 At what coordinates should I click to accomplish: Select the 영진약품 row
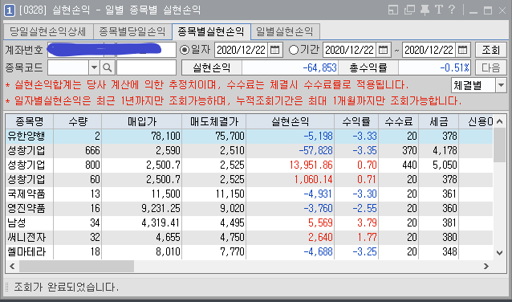pos(249,208)
